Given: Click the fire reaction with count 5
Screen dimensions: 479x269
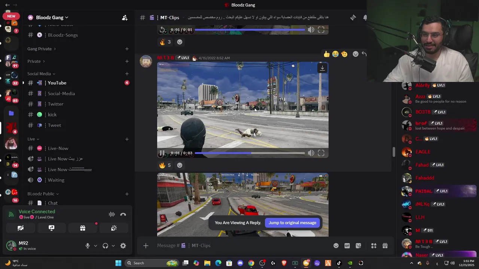Looking at the screenshot, I should (x=165, y=165).
